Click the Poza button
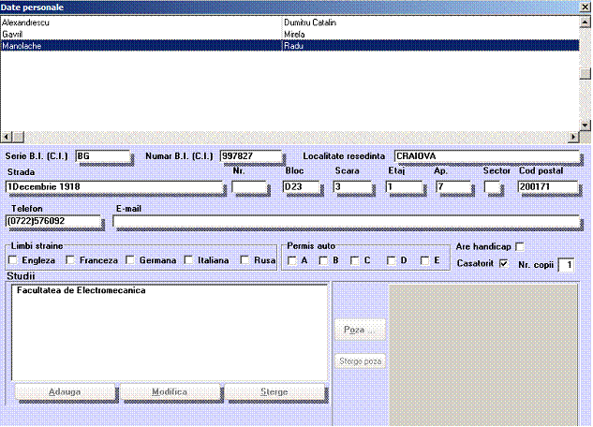 coord(359,330)
